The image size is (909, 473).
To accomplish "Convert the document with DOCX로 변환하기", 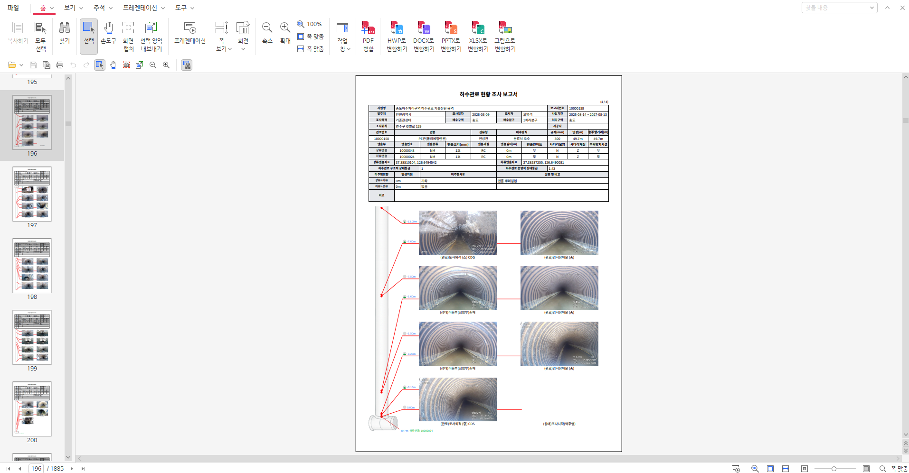I will tap(424, 36).
